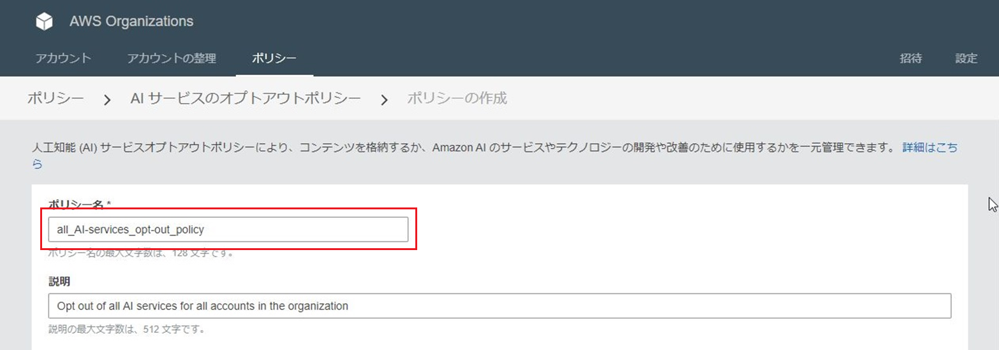Viewport: 999px width, 350px height.
Task: Go back to ポリシー via the breadcrumb
Action: tap(56, 99)
